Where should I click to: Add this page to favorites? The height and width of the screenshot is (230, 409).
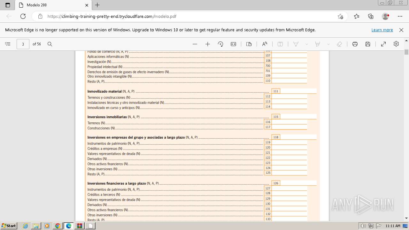pyautogui.click(x=340, y=16)
